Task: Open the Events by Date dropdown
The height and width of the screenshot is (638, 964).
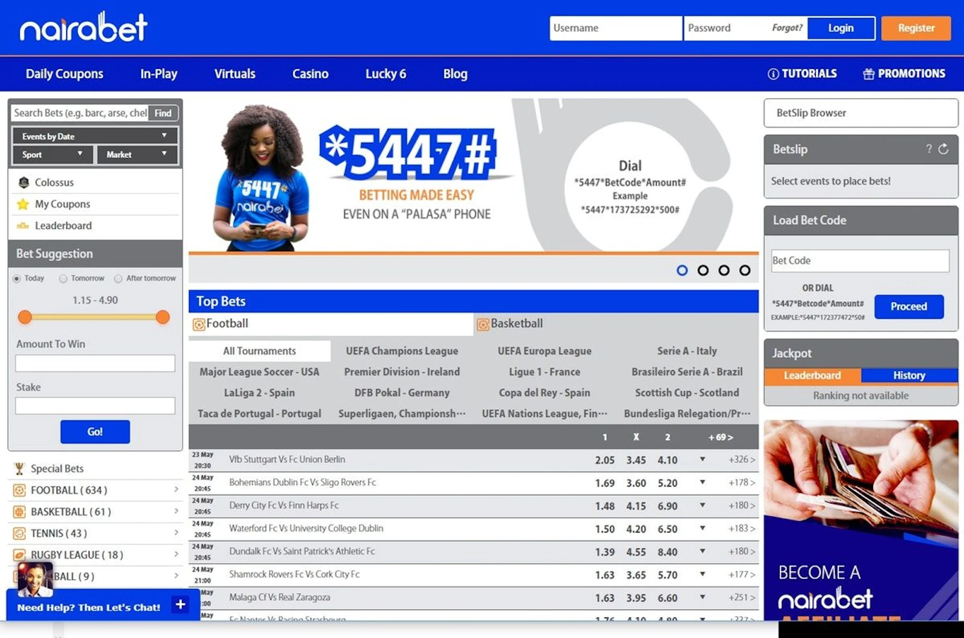Action: (x=95, y=136)
